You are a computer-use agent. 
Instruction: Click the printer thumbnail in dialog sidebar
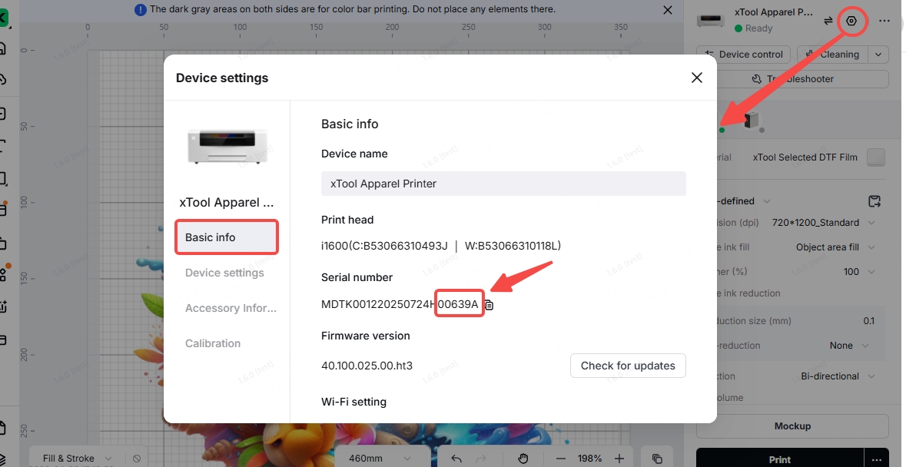tap(227, 145)
